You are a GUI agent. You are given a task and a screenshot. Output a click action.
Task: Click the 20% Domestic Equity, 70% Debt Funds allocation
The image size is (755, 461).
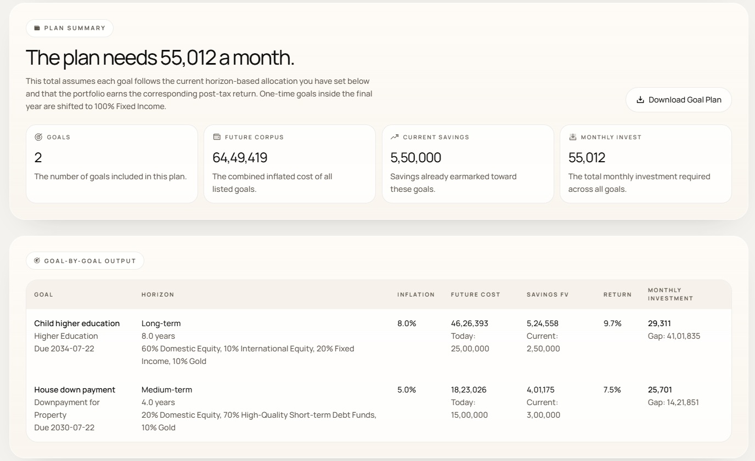click(x=259, y=422)
